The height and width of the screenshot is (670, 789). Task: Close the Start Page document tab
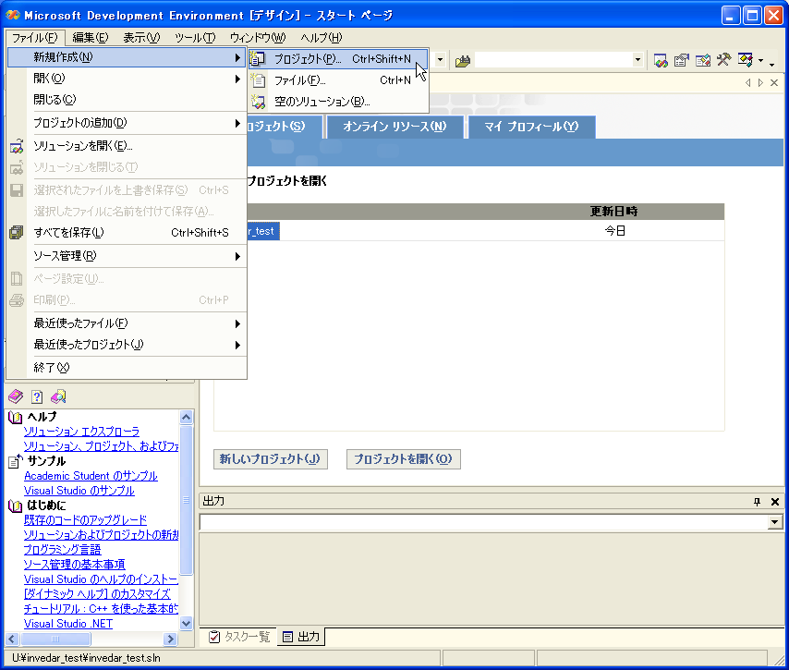[774, 82]
